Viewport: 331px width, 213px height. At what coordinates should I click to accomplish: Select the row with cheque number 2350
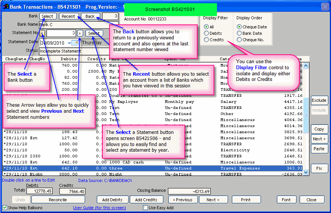click(x=153, y=156)
